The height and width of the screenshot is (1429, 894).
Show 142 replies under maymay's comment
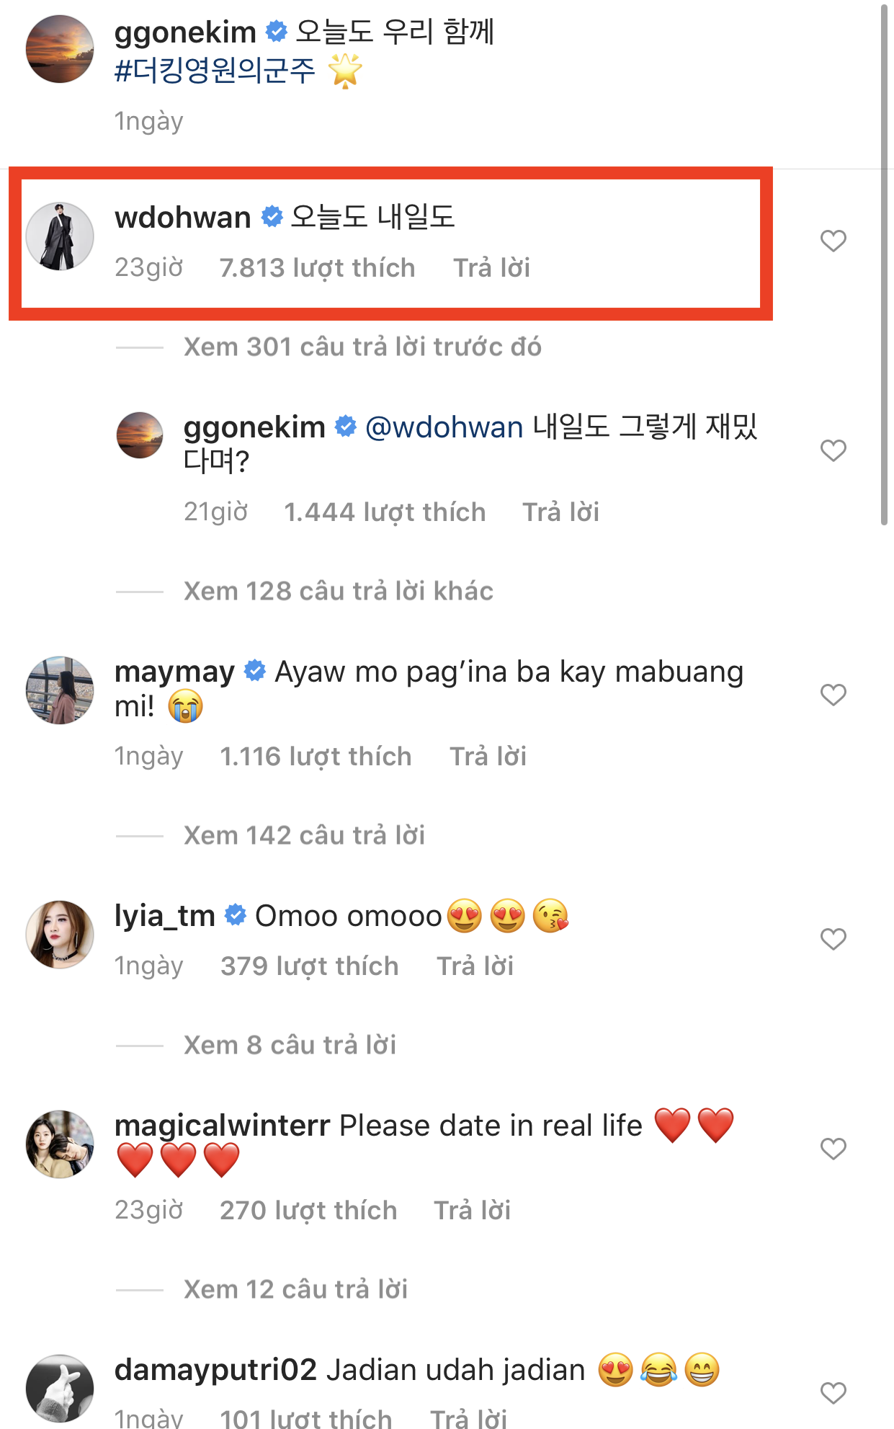click(304, 835)
